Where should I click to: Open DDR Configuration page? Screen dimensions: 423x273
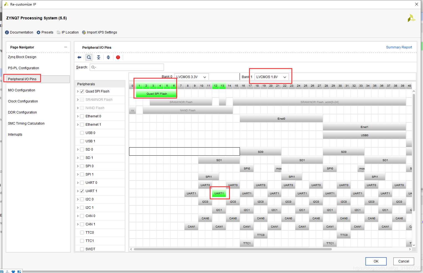coord(22,112)
